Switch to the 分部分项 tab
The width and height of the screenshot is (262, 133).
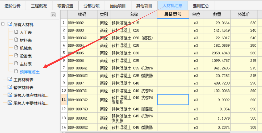(92, 6)
